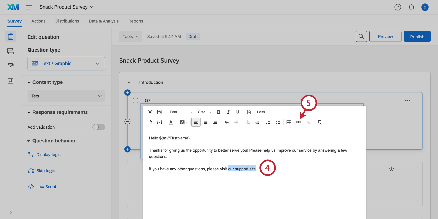The image size is (438, 219).
Task: Check the Q7 question checkbox
Action: click(136, 100)
